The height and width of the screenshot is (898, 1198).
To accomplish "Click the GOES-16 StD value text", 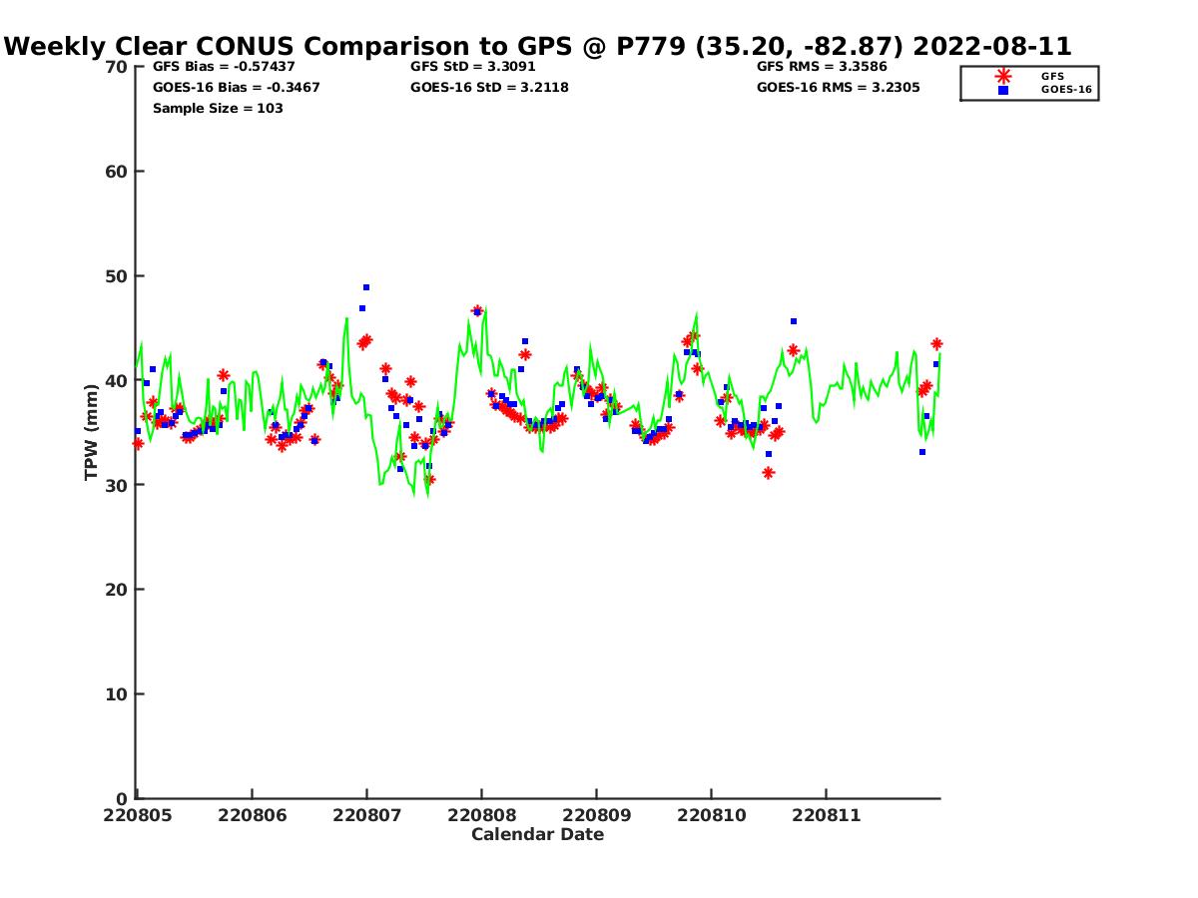I will click(489, 88).
